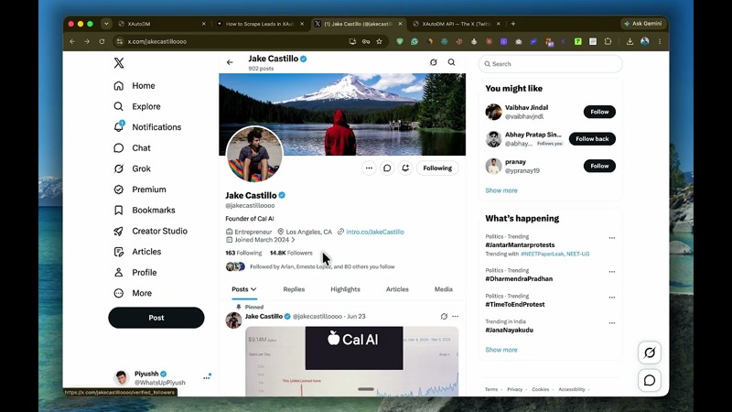Click the Following button
This screenshot has width=732, height=412.
(x=437, y=168)
